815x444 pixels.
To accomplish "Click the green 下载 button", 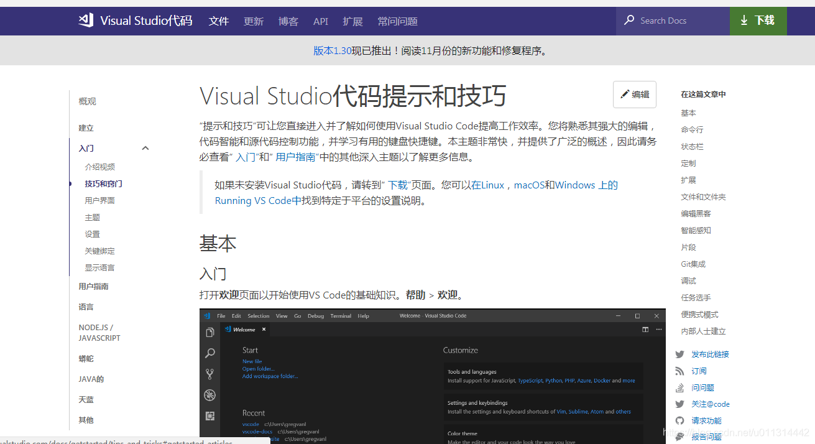I will (x=758, y=21).
